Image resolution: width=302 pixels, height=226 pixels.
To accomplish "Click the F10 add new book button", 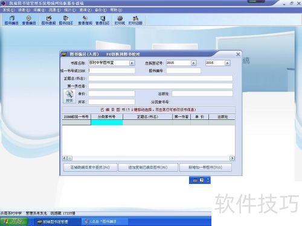I will (205, 168).
